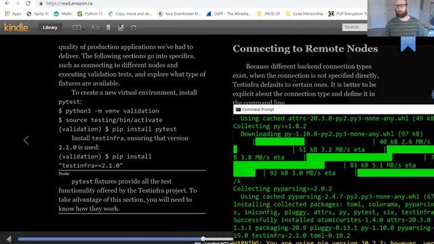
Task: Open the OSPF - The Wiresha... bookmark
Action: pos(229,14)
